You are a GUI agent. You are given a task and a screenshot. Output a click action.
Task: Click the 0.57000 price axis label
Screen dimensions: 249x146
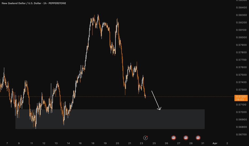(241, 112)
